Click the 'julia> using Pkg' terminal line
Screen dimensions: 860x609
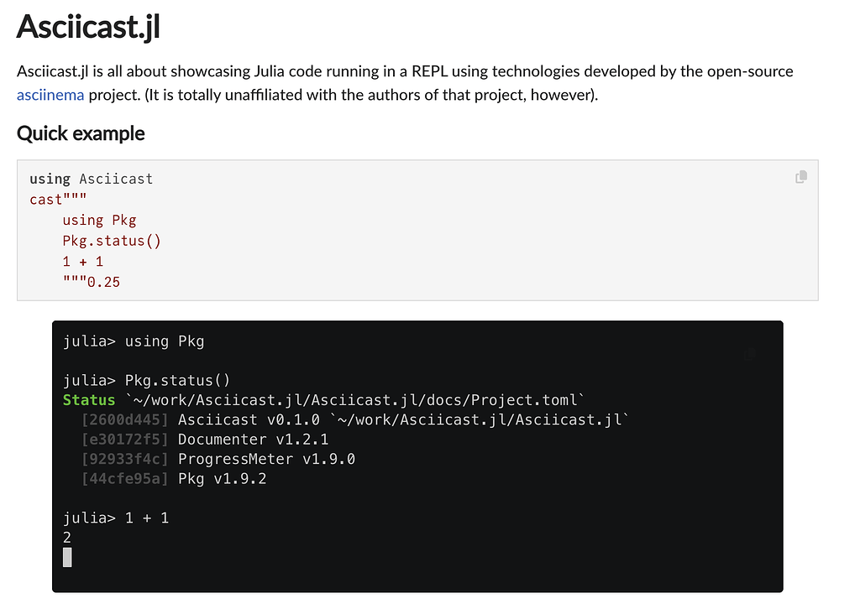point(134,341)
